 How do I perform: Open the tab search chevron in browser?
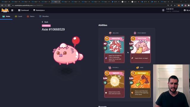pyautogui.click(x=181, y=1)
